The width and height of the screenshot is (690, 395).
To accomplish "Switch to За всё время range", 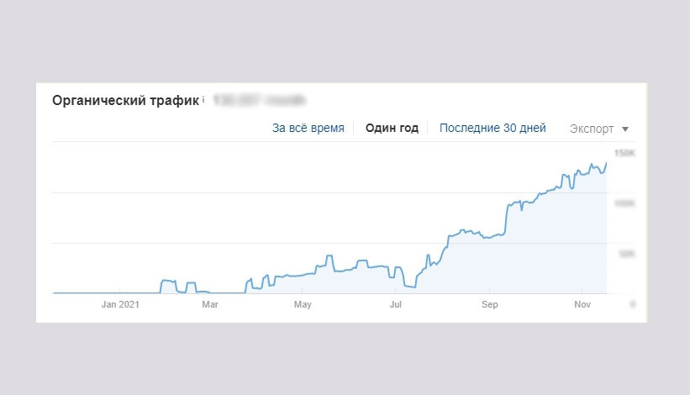I will click(308, 128).
